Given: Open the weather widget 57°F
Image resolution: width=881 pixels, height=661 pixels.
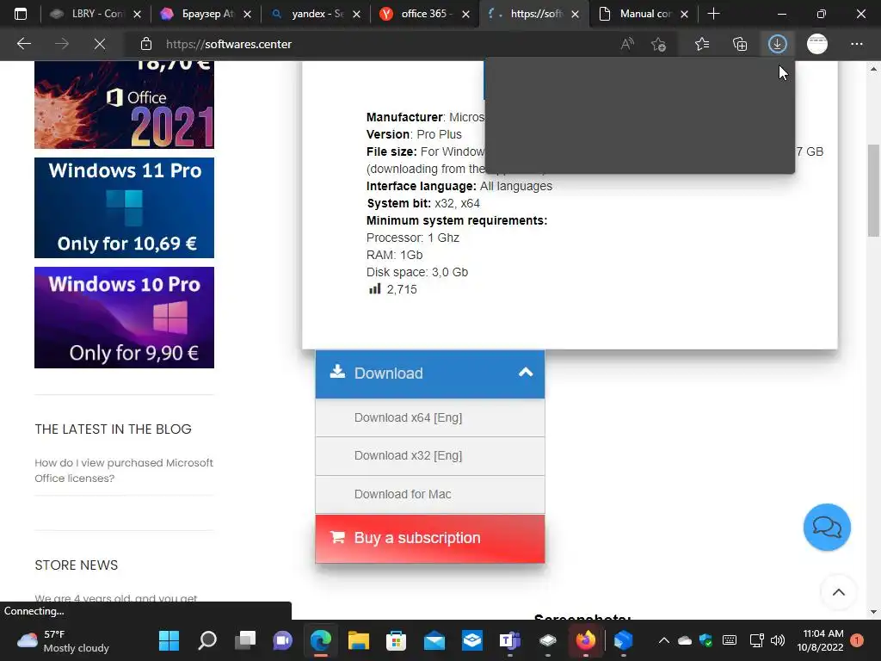Looking at the screenshot, I should pyautogui.click(x=63, y=640).
